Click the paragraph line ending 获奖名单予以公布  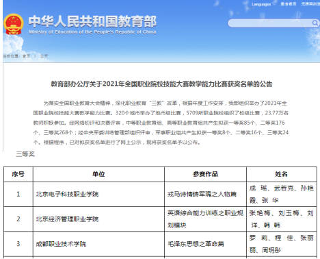pos(117,143)
